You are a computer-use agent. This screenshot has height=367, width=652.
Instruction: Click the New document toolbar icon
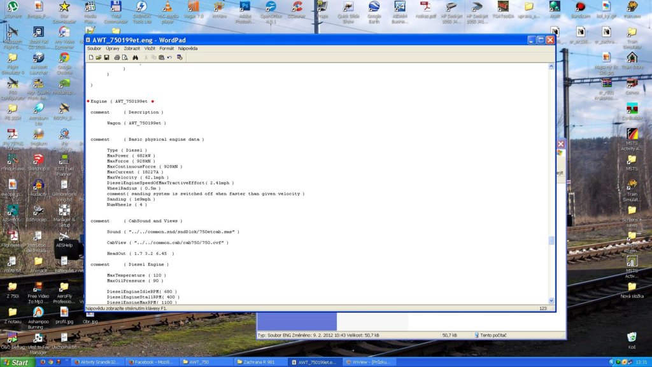[91, 57]
